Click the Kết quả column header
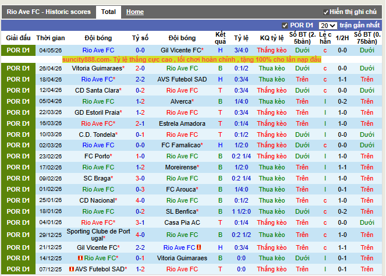 pyautogui.click(x=220, y=38)
